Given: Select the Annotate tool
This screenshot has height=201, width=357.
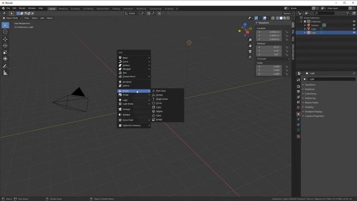Looking at the screenshot, I should [x=5, y=66].
